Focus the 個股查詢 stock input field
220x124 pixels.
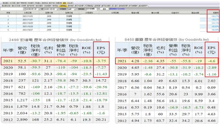(x=91, y=9)
